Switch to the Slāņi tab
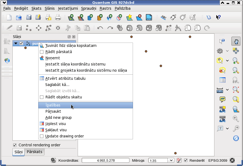243x166 pixels. tap(18, 152)
